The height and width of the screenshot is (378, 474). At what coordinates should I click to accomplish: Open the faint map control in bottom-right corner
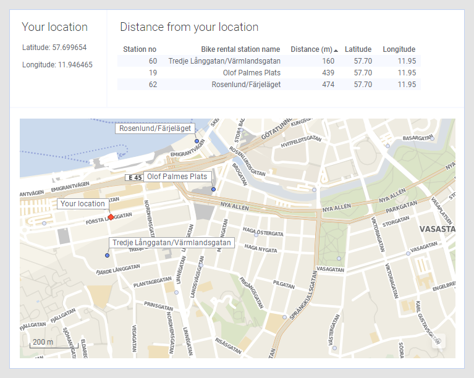438,341
